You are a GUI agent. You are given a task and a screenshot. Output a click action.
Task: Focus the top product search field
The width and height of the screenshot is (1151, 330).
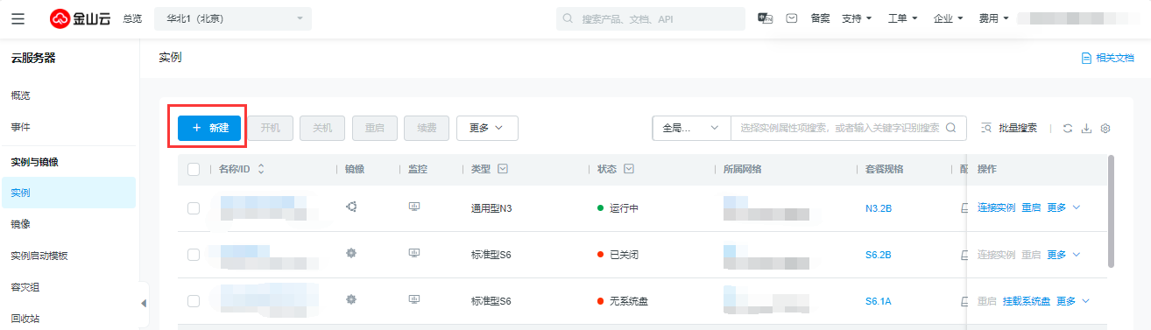(652, 18)
